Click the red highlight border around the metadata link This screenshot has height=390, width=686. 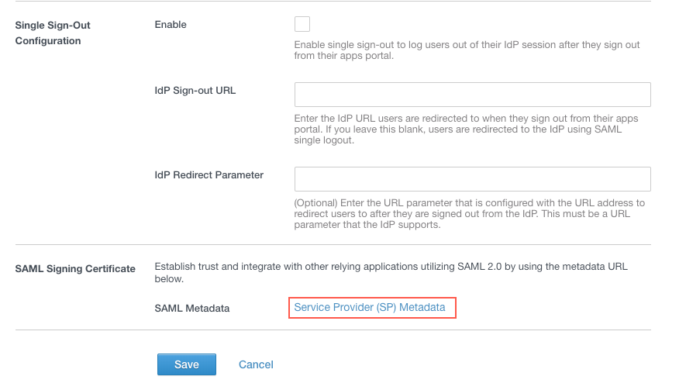click(x=456, y=308)
